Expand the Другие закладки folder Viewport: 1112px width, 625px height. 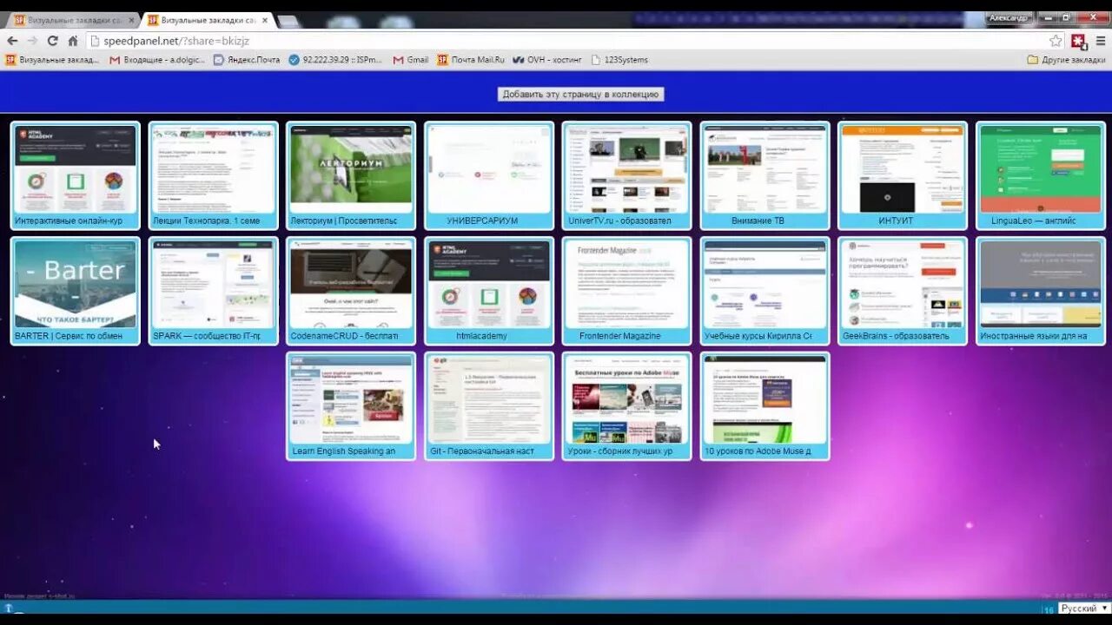coord(1066,60)
